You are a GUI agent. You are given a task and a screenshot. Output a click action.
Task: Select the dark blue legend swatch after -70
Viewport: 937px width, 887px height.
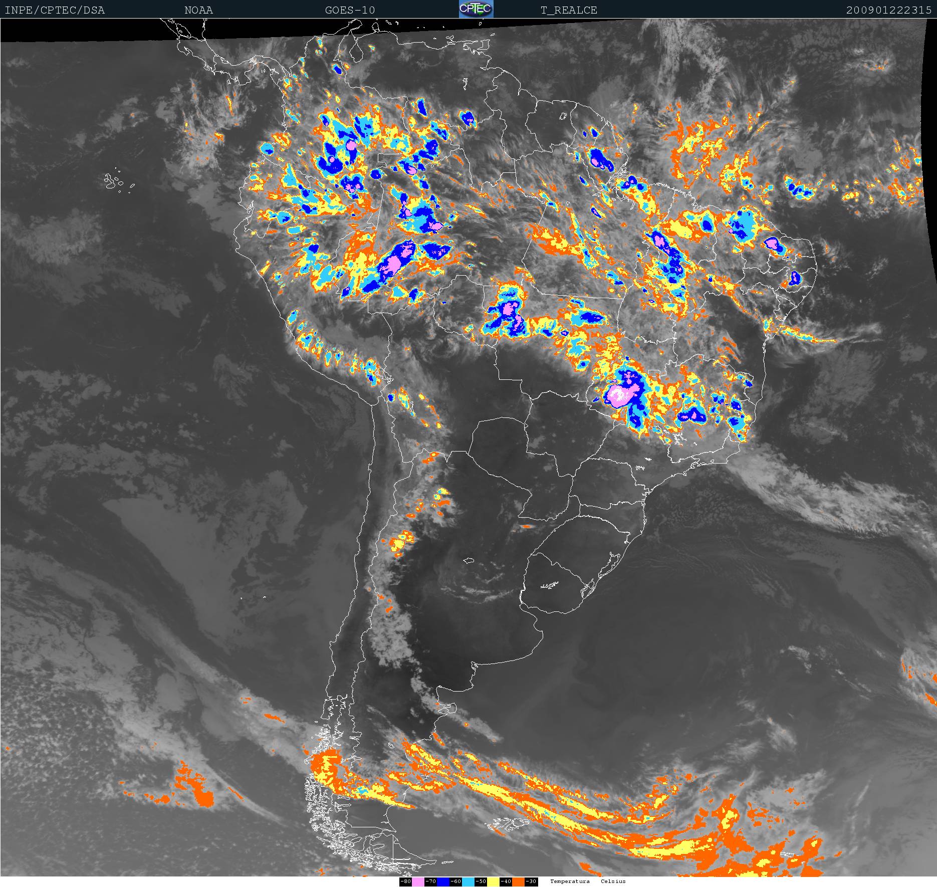tap(443, 881)
